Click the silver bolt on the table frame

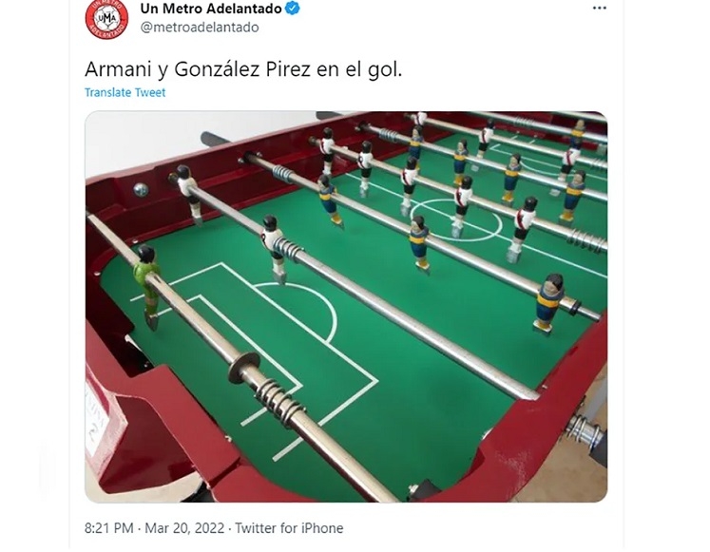pyautogui.click(x=141, y=189)
